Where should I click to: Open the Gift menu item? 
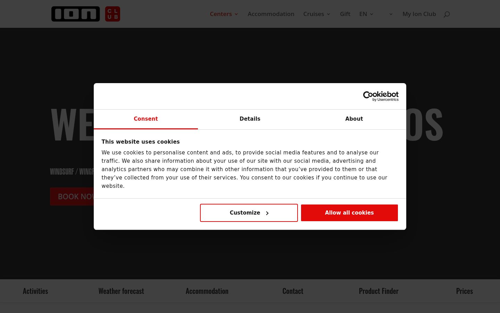click(x=345, y=14)
